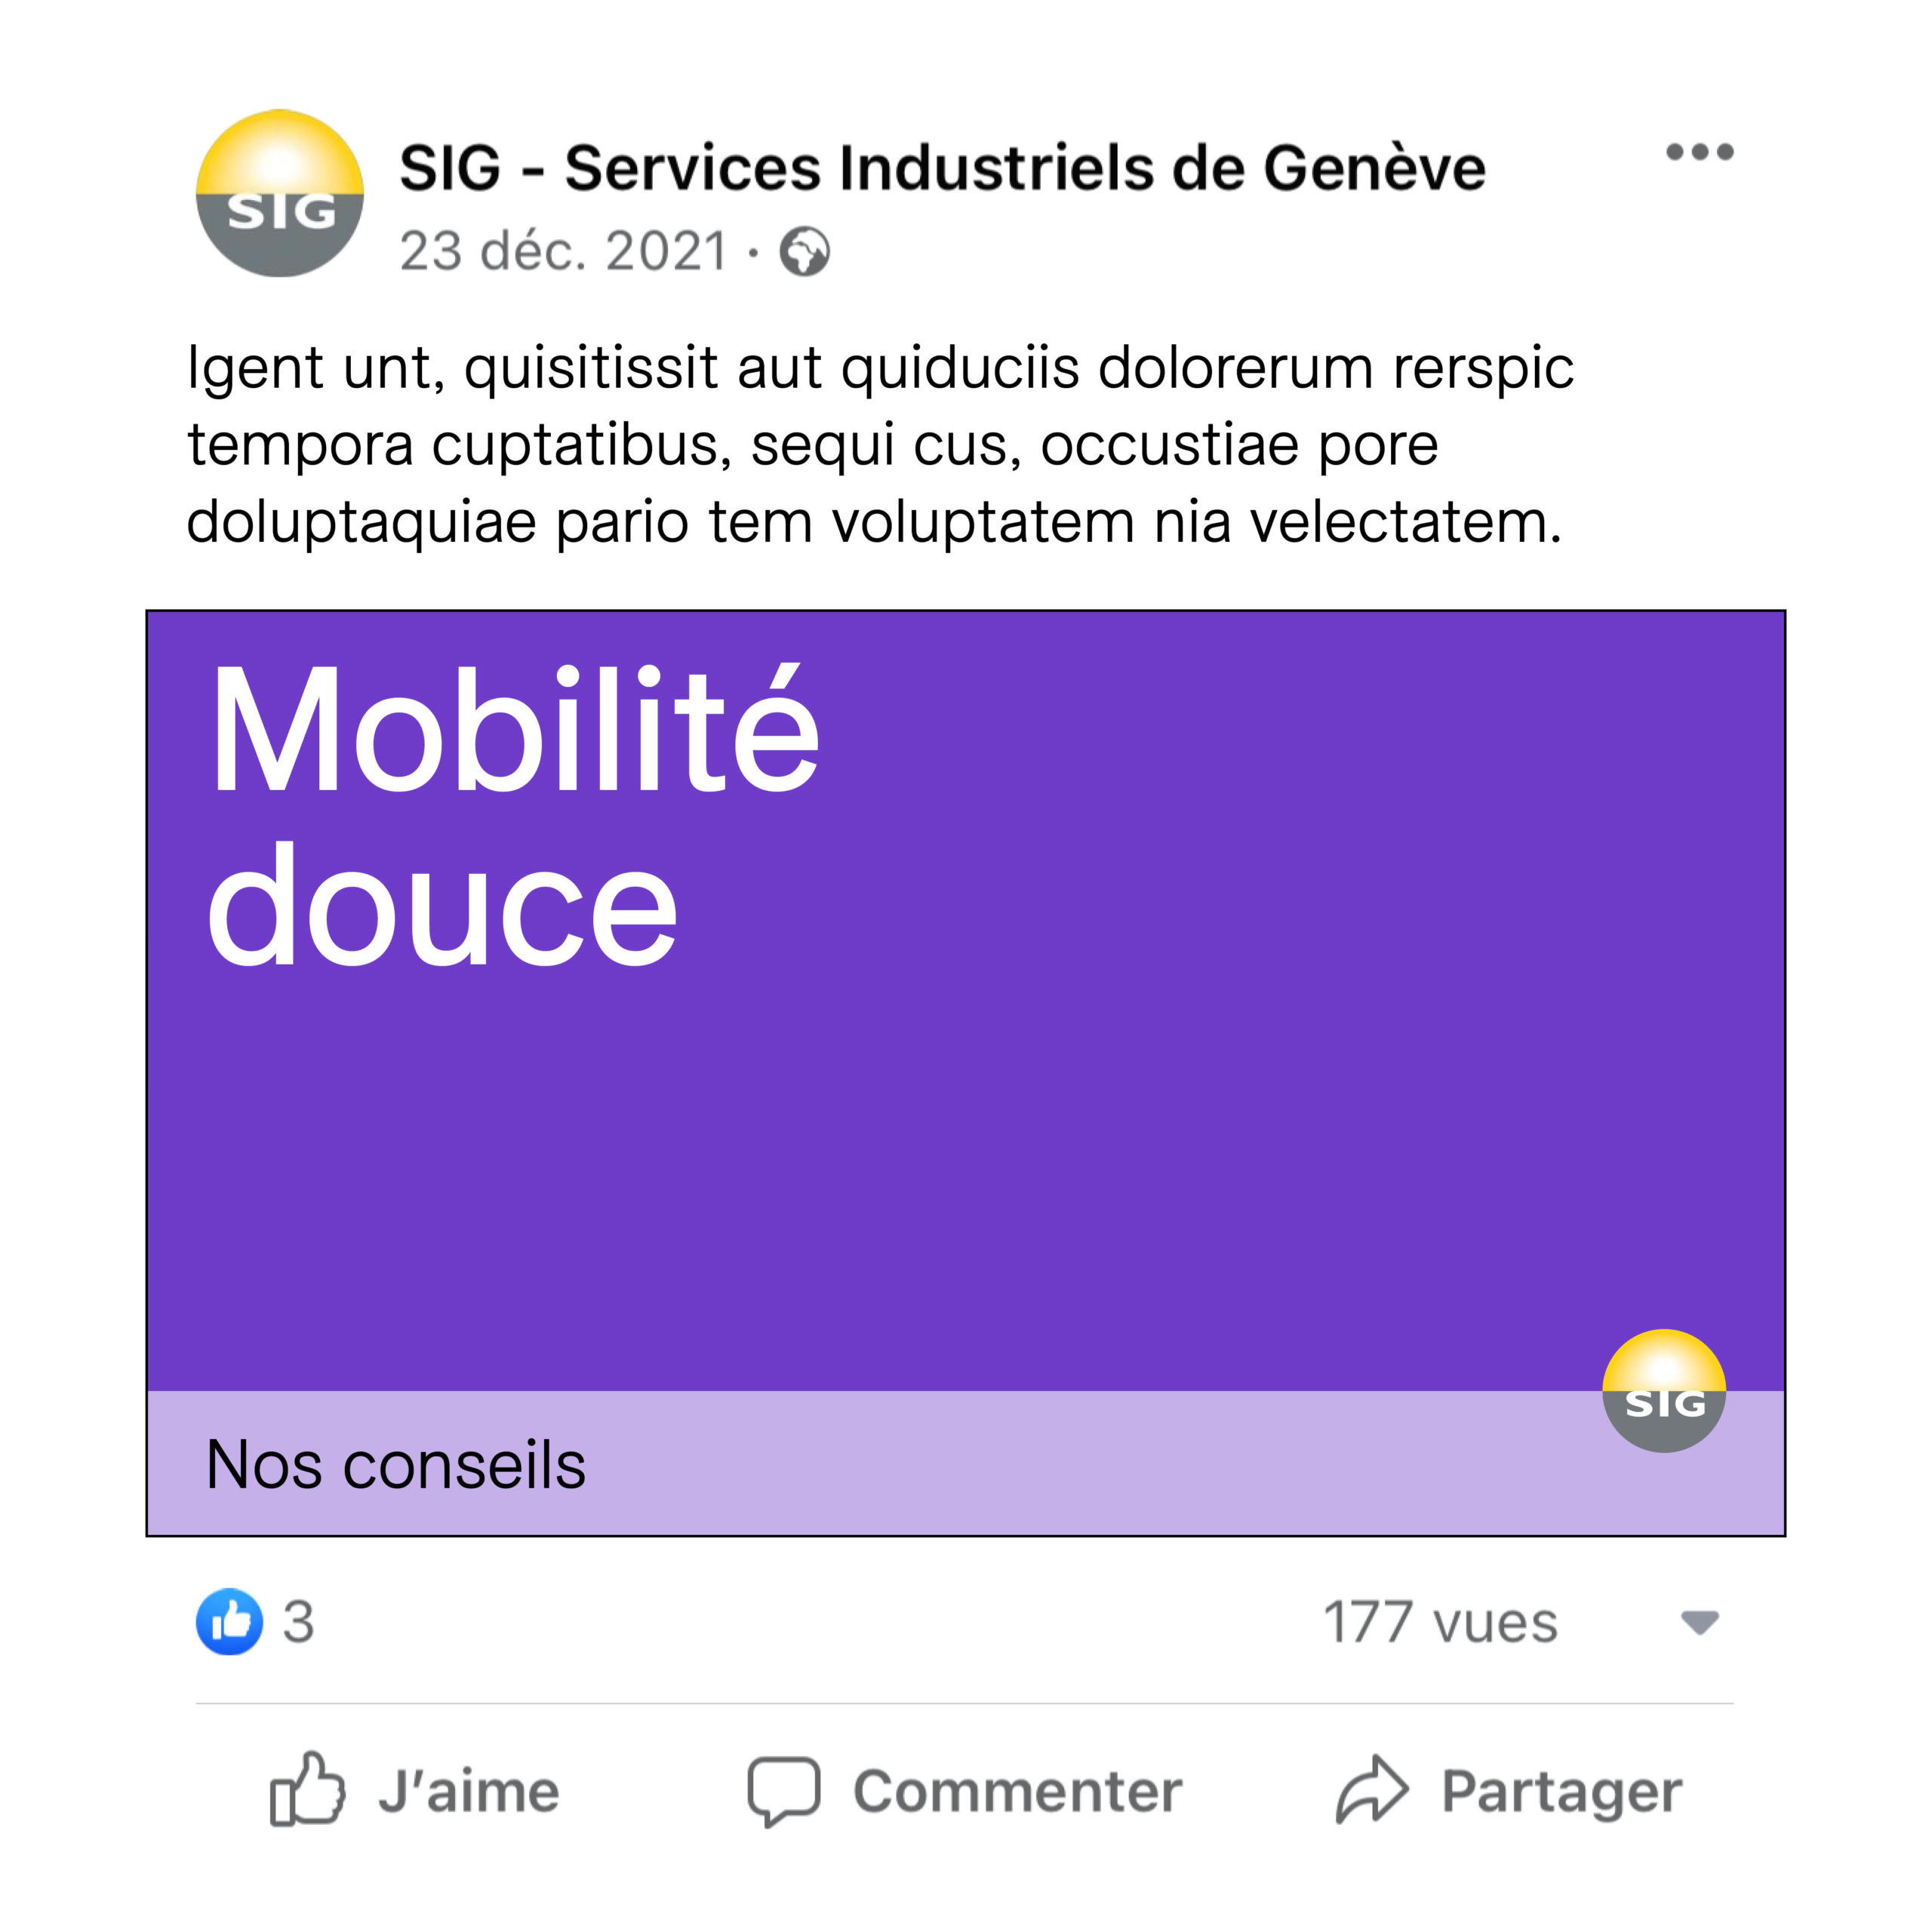Click the SIG profile avatar
Screen dimensions: 1932x1932
point(279,193)
